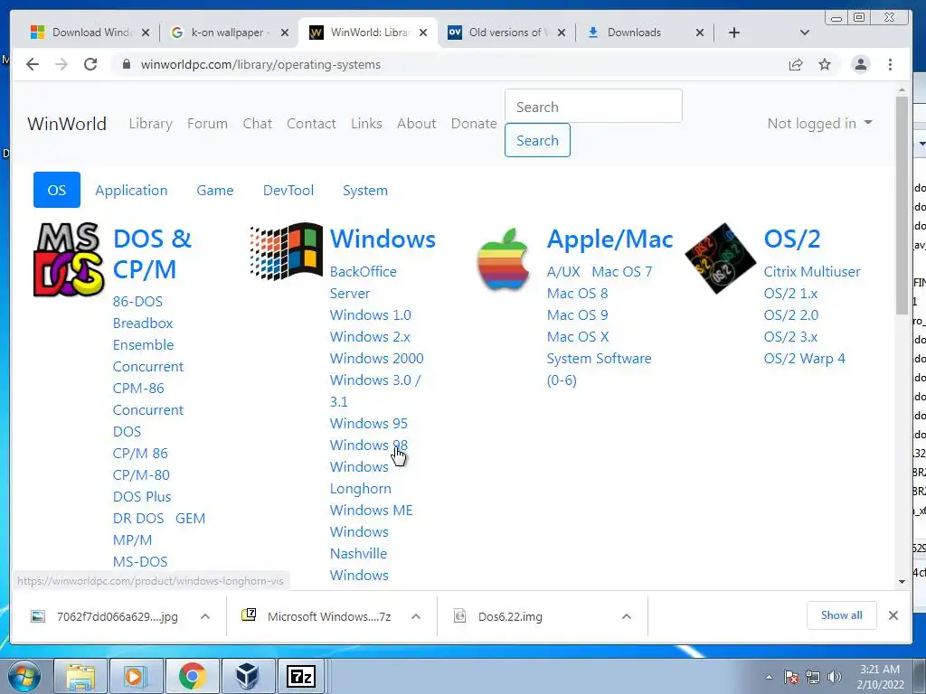Image resolution: width=926 pixels, height=694 pixels.
Task: Click the MS-DOS logo image
Action: [69, 259]
